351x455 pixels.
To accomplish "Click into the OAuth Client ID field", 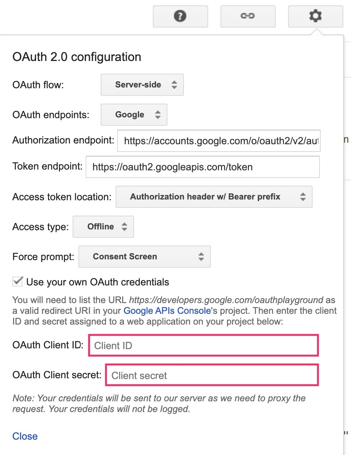I will (203, 345).
